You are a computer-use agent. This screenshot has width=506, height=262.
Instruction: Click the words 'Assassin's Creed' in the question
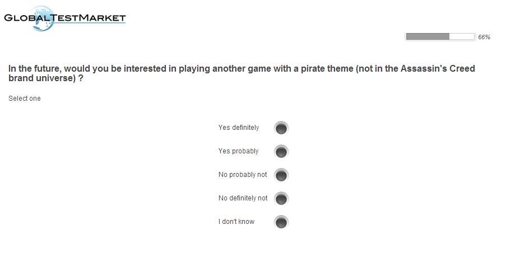(438, 69)
